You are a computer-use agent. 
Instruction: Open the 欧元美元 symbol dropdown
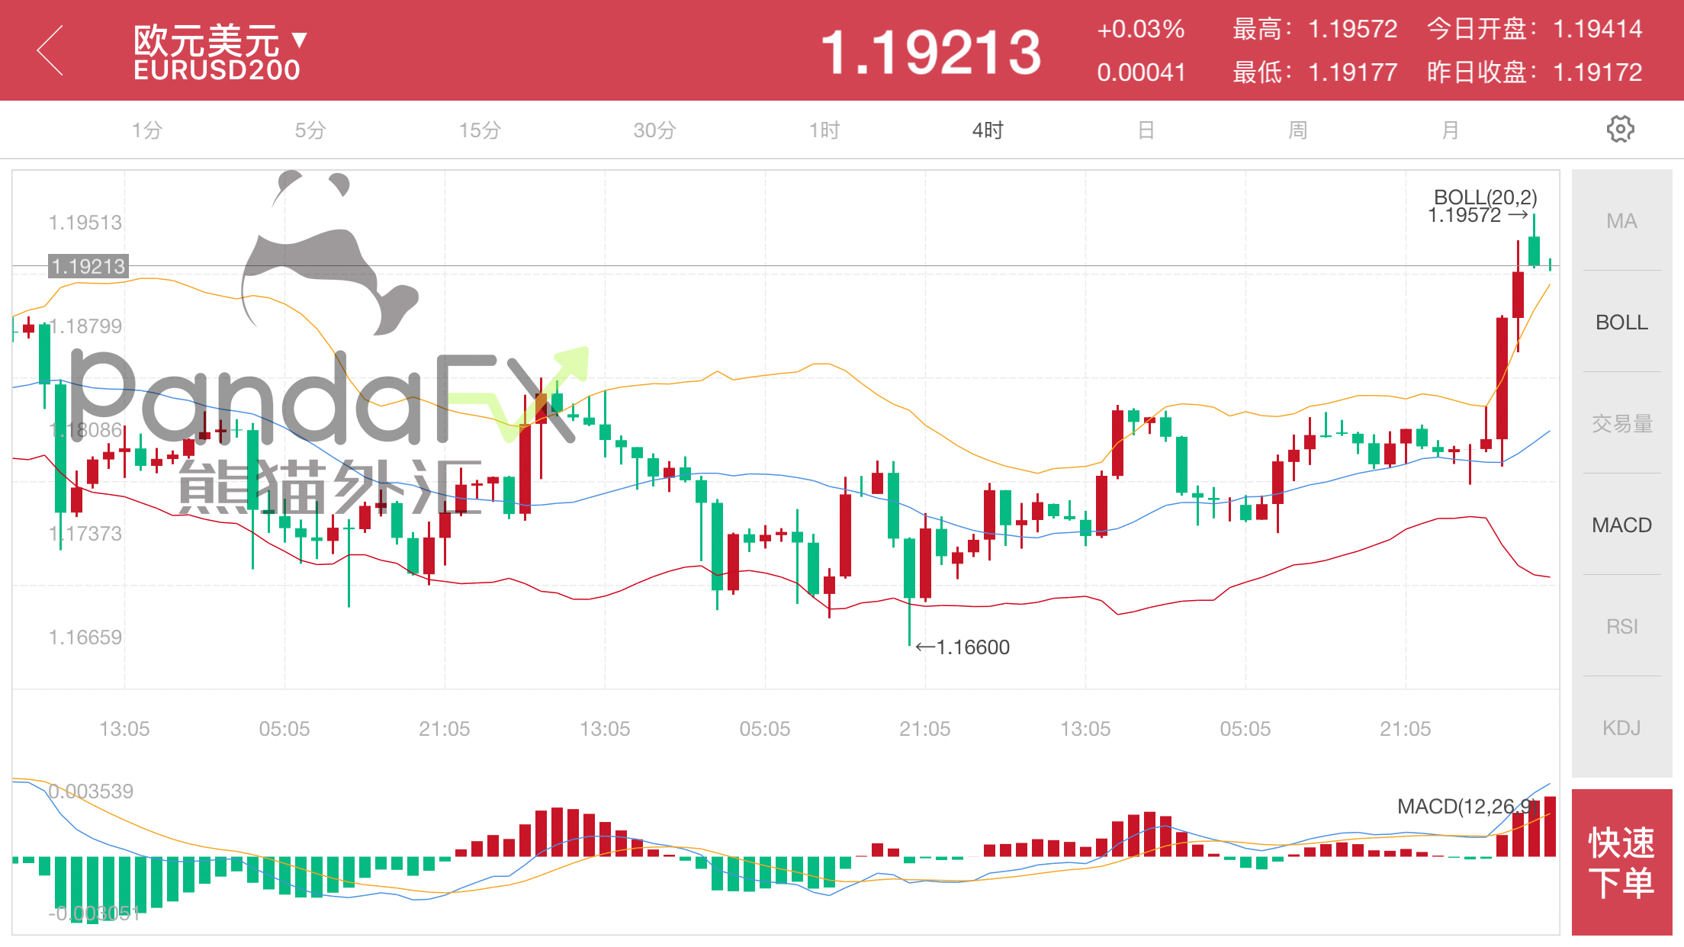[x=220, y=40]
